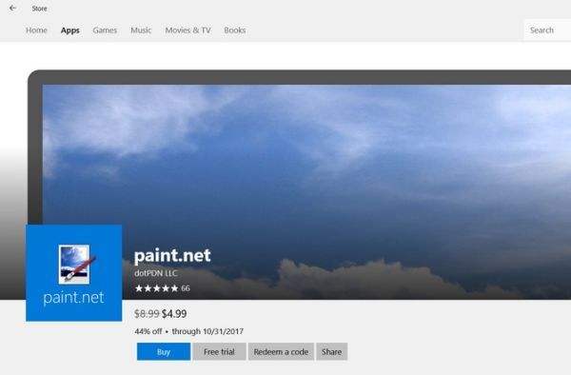Switch to the Books tab
Screen dimensions: 571x375
click(x=235, y=30)
